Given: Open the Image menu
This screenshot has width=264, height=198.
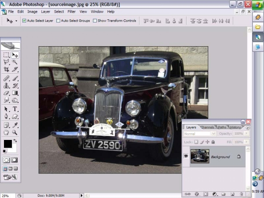Looking at the screenshot, I should [x=32, y=11].
